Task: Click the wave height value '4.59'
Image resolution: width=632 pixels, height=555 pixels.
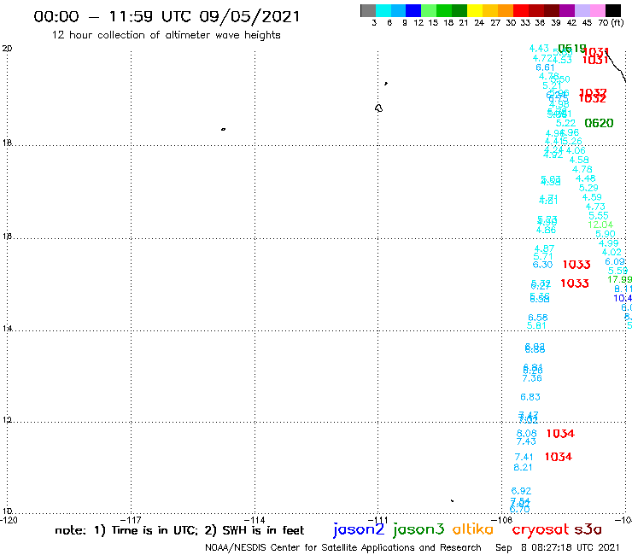Action: tap(592, 197)
